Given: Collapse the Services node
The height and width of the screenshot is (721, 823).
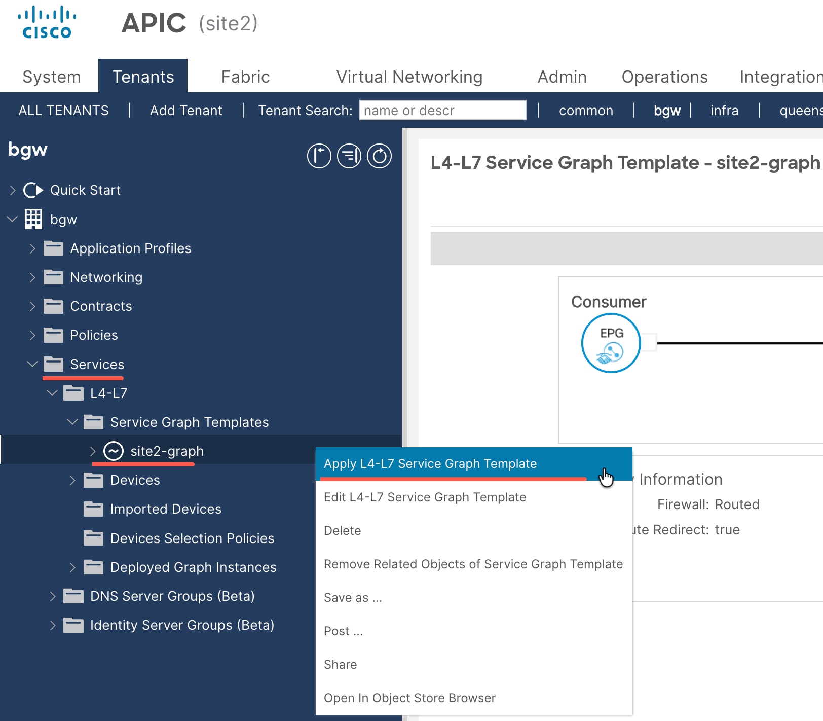Looking at the screenshot, I should (32, 364).
